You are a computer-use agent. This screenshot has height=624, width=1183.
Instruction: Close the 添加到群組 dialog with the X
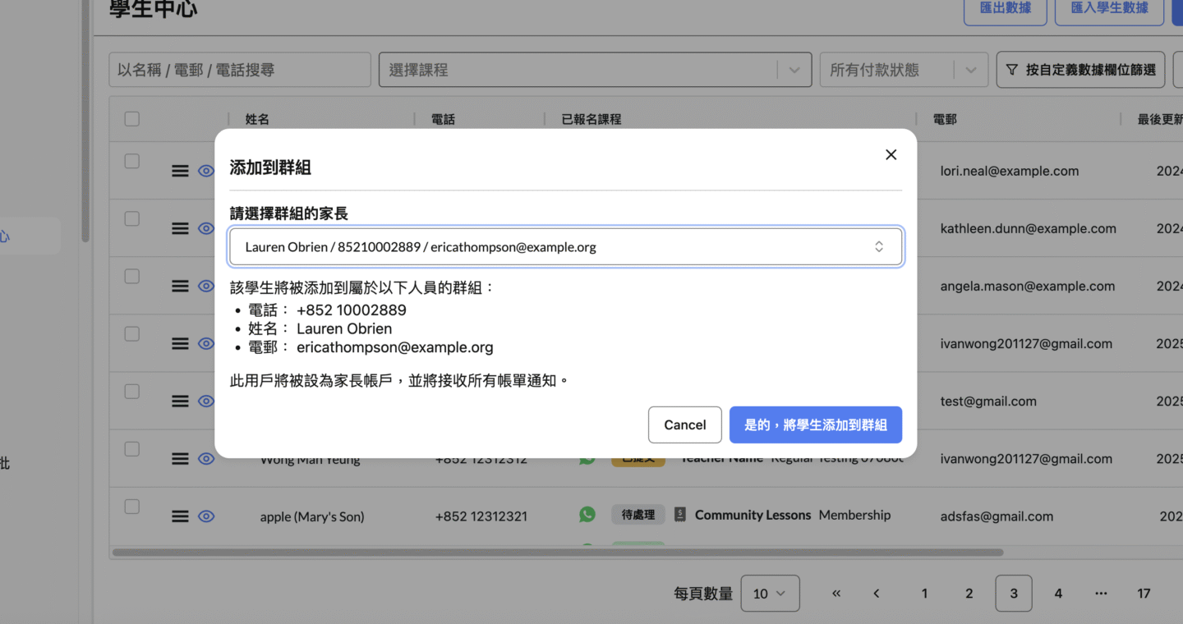[x=891, y=155]
